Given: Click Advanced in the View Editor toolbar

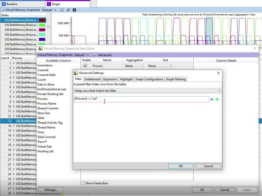Looking at the screenshot, I should [105, 55].
